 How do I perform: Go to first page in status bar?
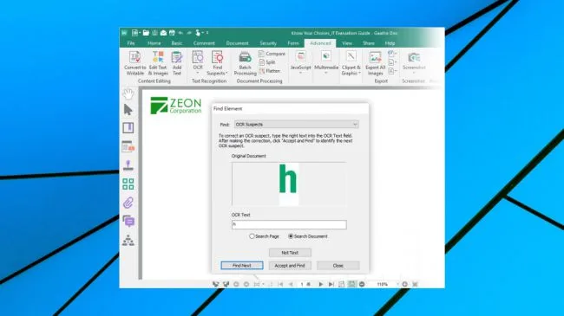coord(280,284)
